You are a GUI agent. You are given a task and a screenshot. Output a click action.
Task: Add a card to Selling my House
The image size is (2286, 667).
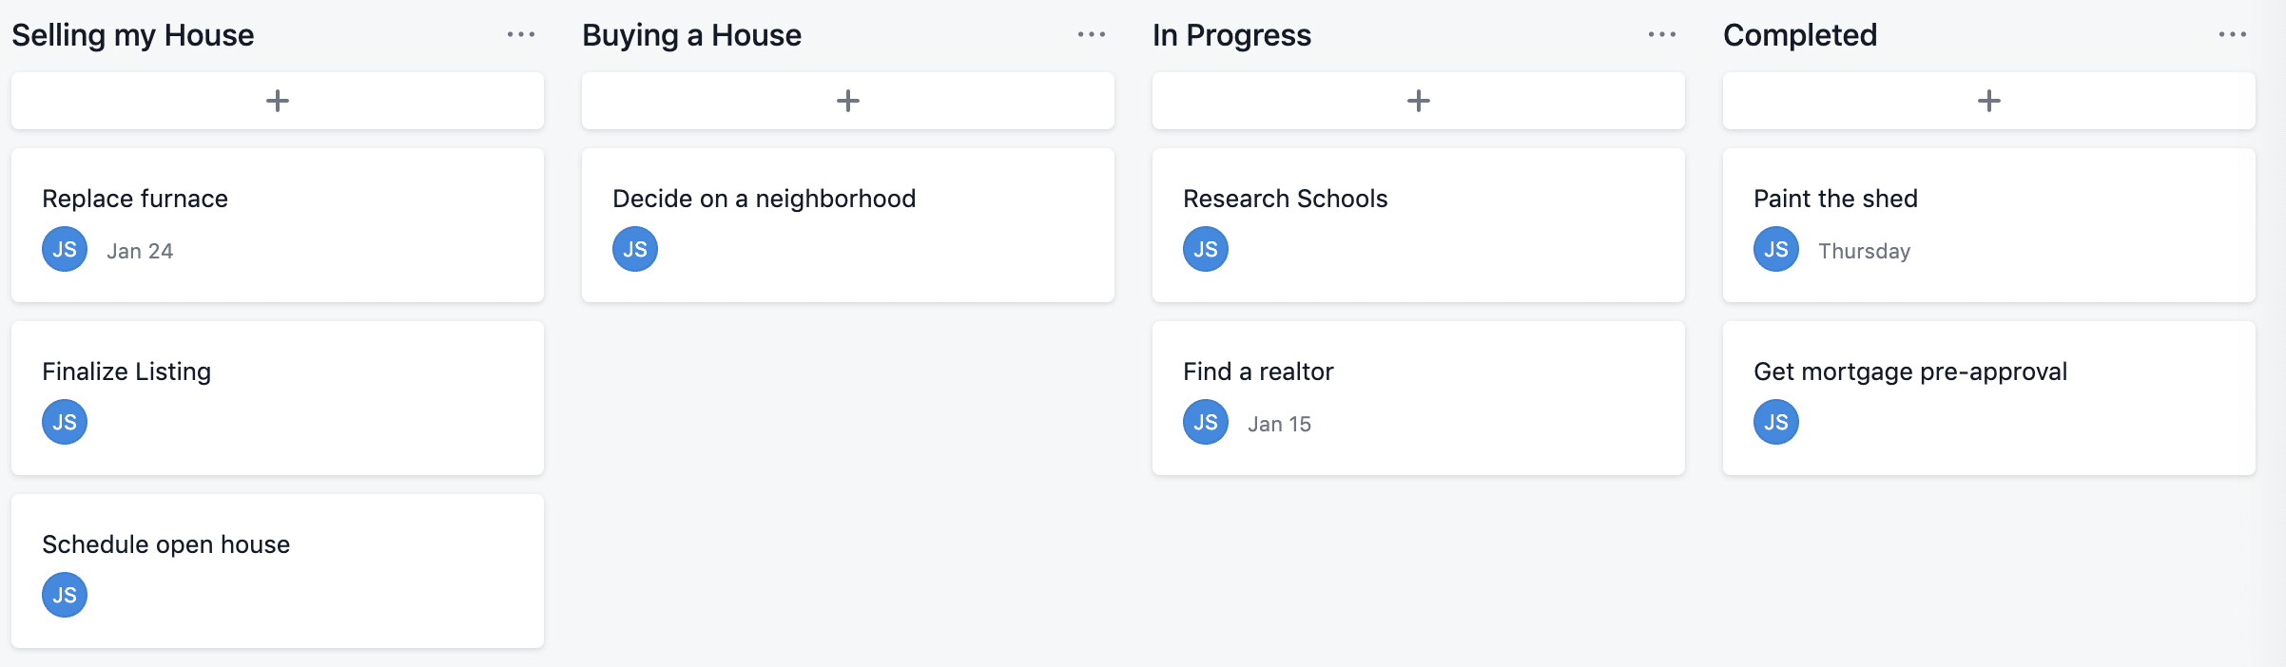(x=277, y=100)
